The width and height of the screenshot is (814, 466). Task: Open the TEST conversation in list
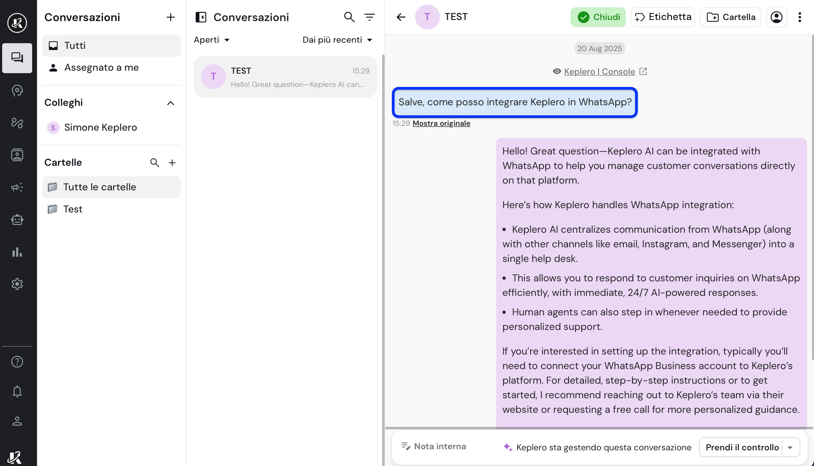pyautogui.click(x=285, y=77)
